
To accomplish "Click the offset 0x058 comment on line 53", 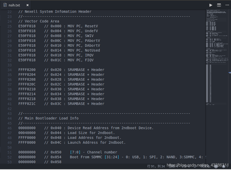I will coord(53,162).
